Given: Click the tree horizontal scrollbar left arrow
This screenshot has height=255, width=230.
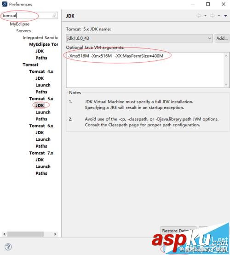Looking at the screenshot, I should 5,234.
